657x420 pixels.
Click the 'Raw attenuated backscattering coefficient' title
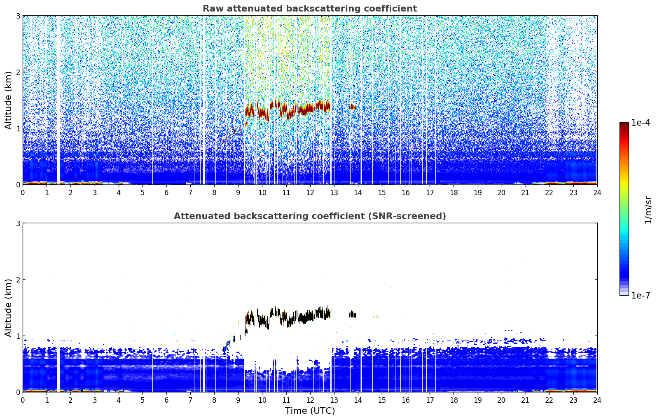pyautogui.click(x=310, y=9)
